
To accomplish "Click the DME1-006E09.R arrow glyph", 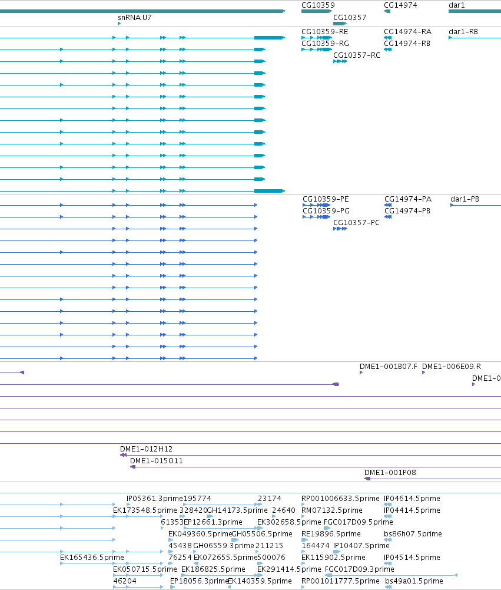I will 423,373.
